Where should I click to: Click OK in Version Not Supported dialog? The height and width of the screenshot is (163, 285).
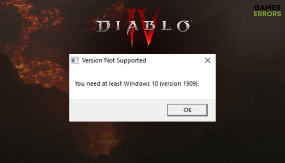(x=187, y=110)
